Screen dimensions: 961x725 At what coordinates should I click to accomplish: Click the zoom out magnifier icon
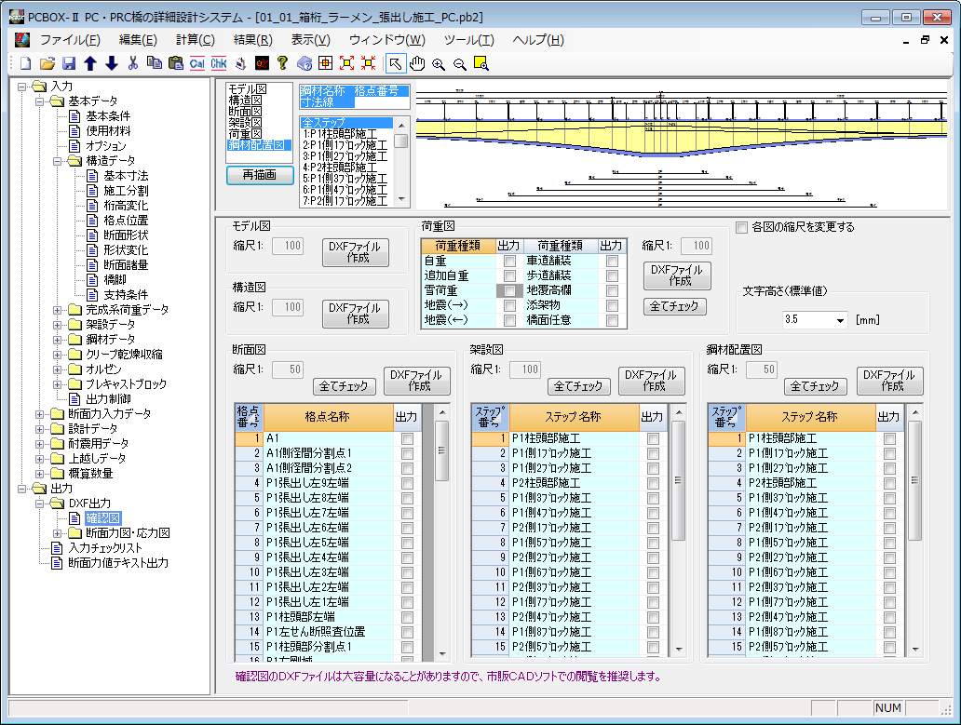point(460,63)
